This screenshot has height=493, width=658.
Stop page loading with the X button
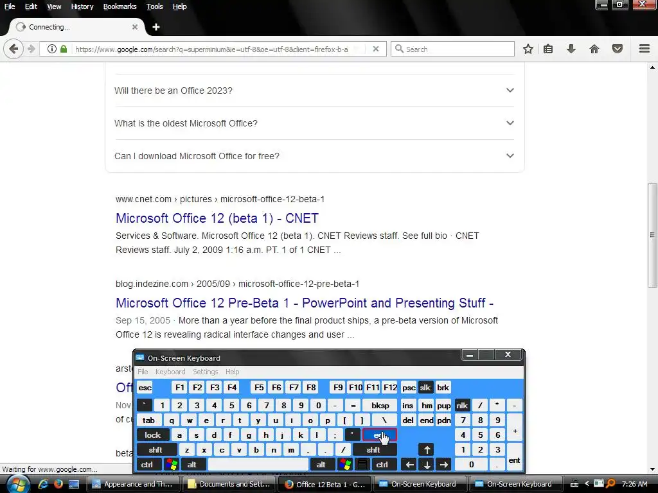click(x=375, y=49)
